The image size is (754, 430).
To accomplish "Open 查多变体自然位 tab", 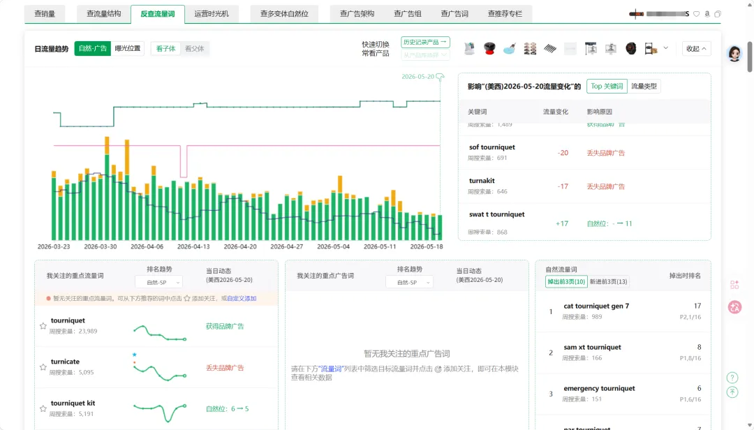I will coord(284,14).
